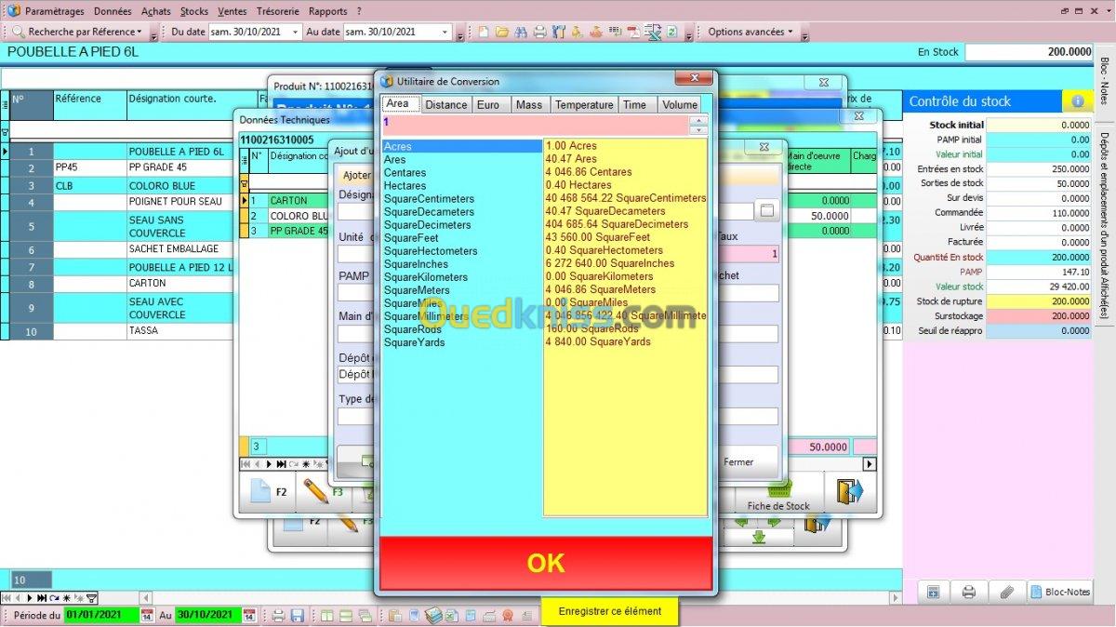Screen dimensions: 1116x627
Task: Click the Enregistrer ce élément button
Action: (609, 611)
